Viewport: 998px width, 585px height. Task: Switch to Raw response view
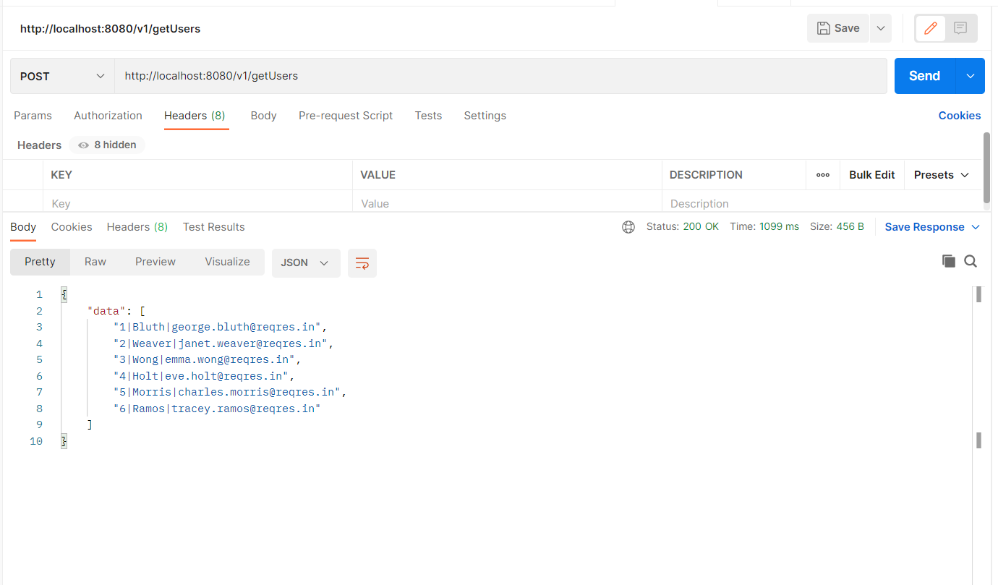coord(95,261)
